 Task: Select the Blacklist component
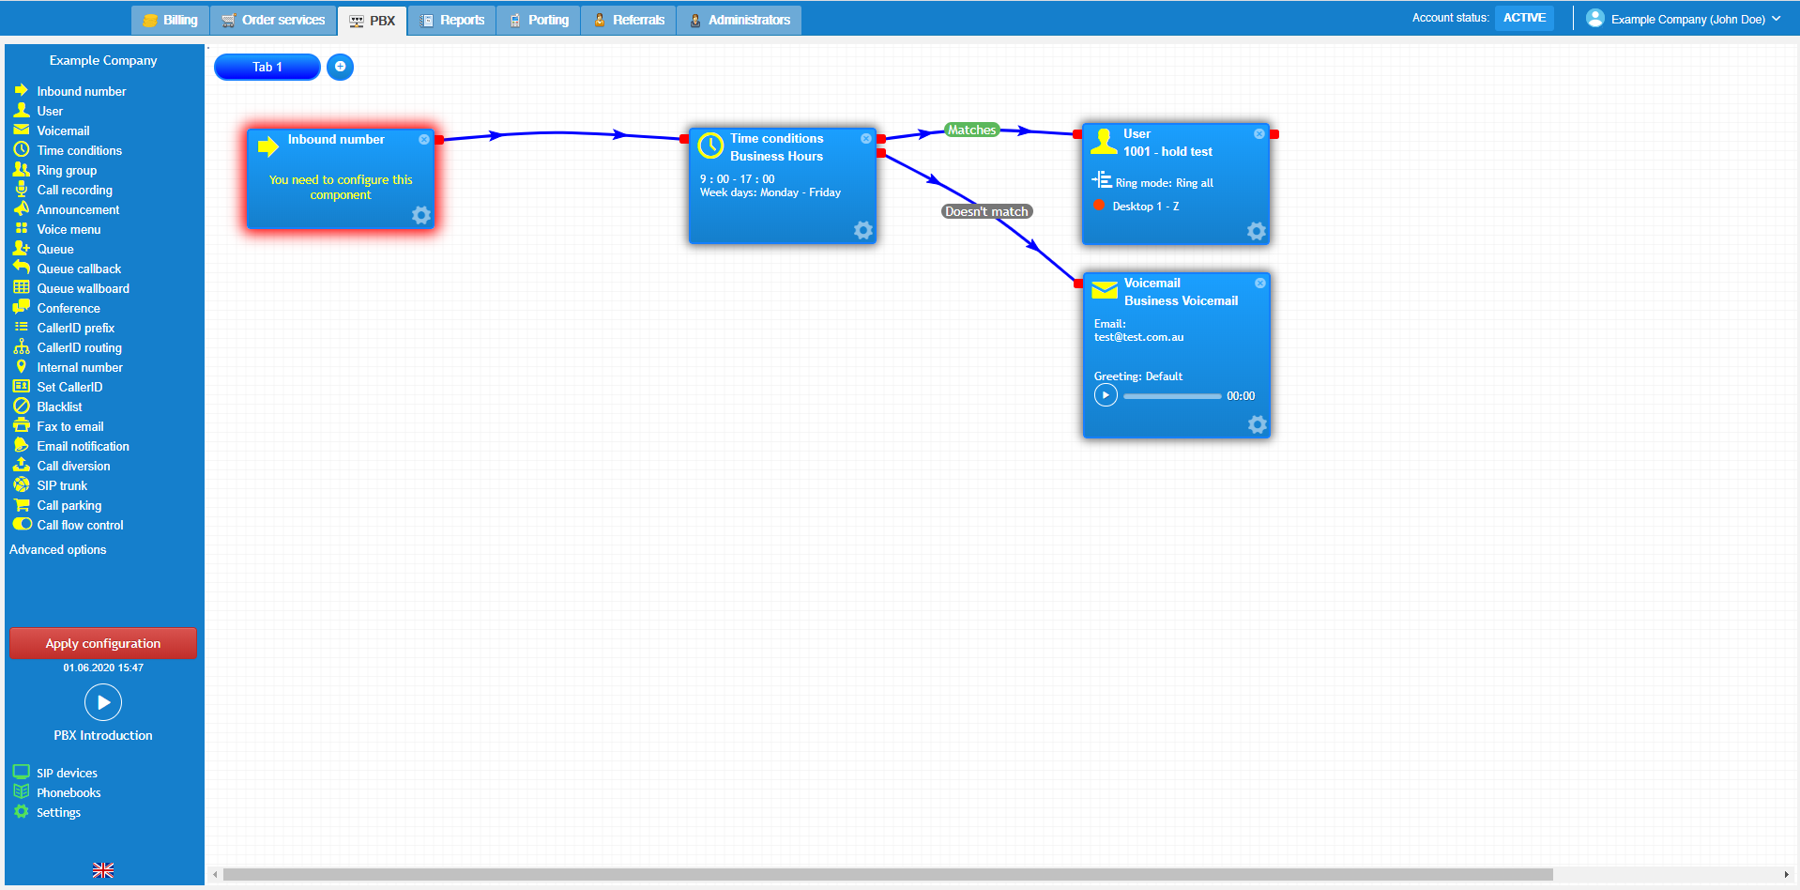(x=58, y=407)
